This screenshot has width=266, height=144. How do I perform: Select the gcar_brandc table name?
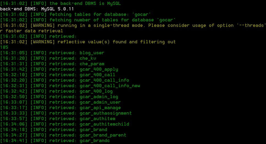tap(95, 141)
